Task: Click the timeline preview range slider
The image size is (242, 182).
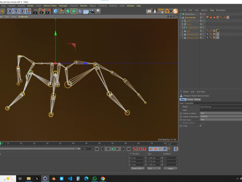Action: pyautogui.click(x=40, y=149)
